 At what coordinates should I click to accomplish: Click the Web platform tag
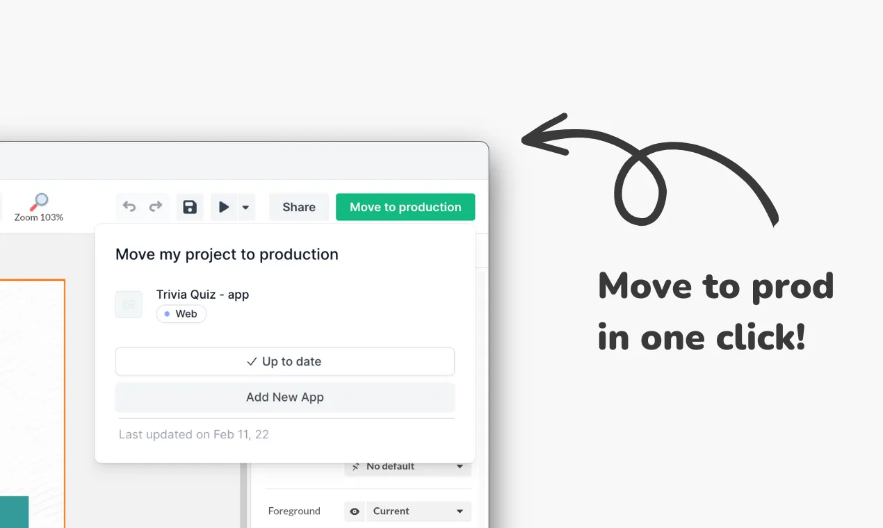[181, 314]
